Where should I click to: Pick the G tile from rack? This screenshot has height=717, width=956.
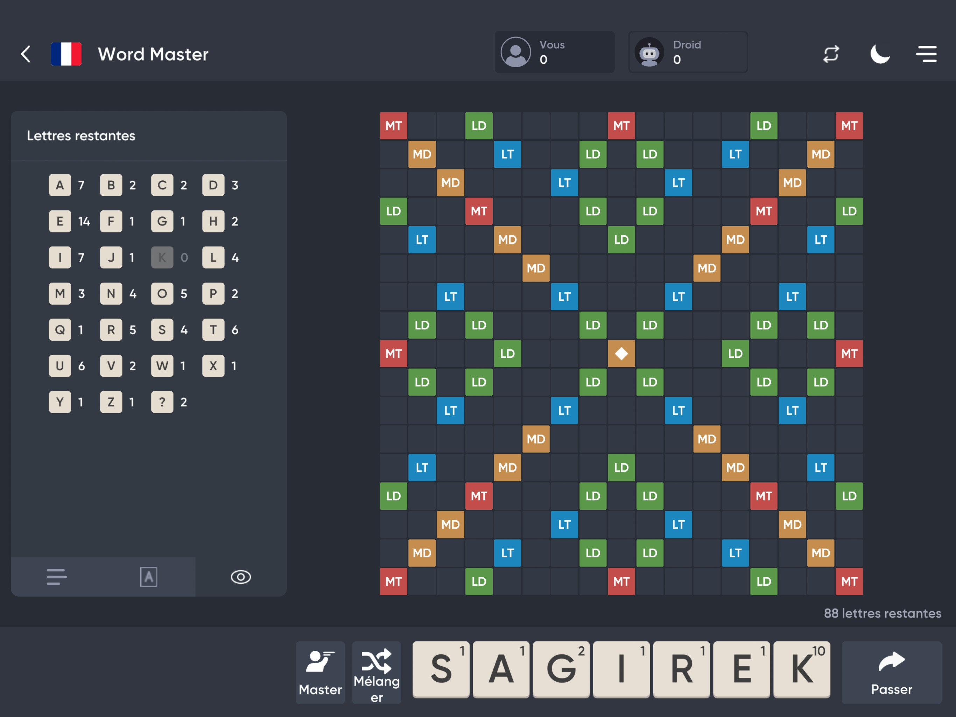tap(561, 669)
